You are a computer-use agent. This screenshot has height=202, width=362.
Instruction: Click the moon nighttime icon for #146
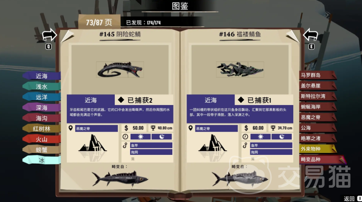(x=282, y=137)
